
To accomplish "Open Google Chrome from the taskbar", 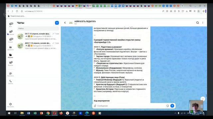I will click(48, 113).
